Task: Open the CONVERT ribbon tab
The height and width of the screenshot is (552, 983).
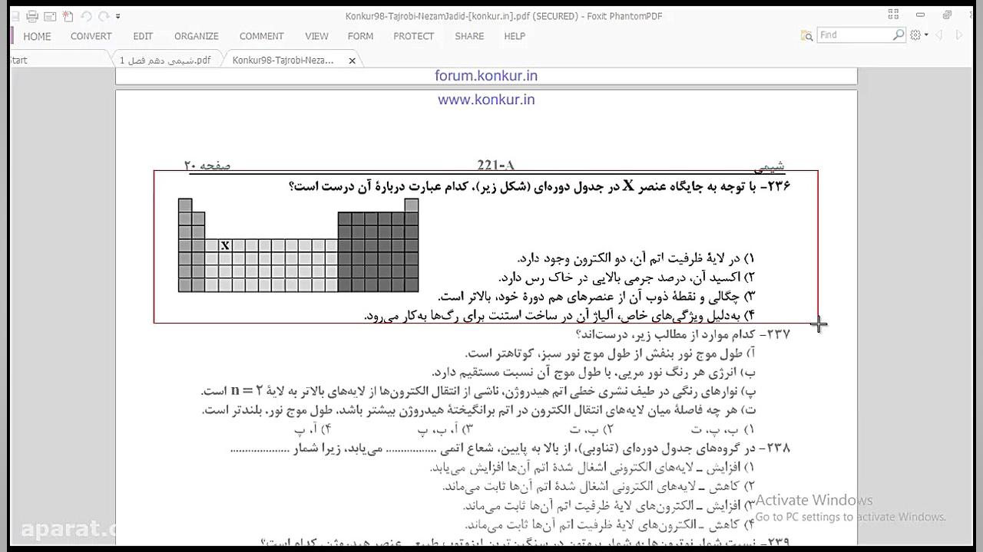Action: coord(91,36)
